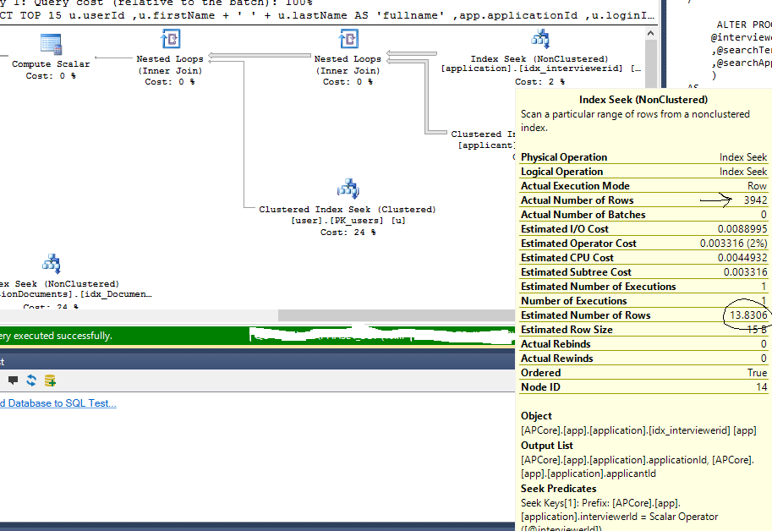Select the Index Seek NonClustered idx_interviewerid icon
Viewport: 772px width, 531px height.
(540, 39)
